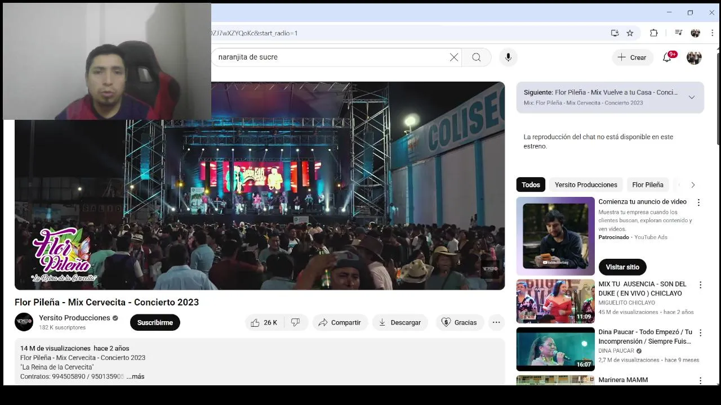The height and width of the screenshot is (405, 721).
Task: Bookmark this page with the star icon
Action: (630, 33)
